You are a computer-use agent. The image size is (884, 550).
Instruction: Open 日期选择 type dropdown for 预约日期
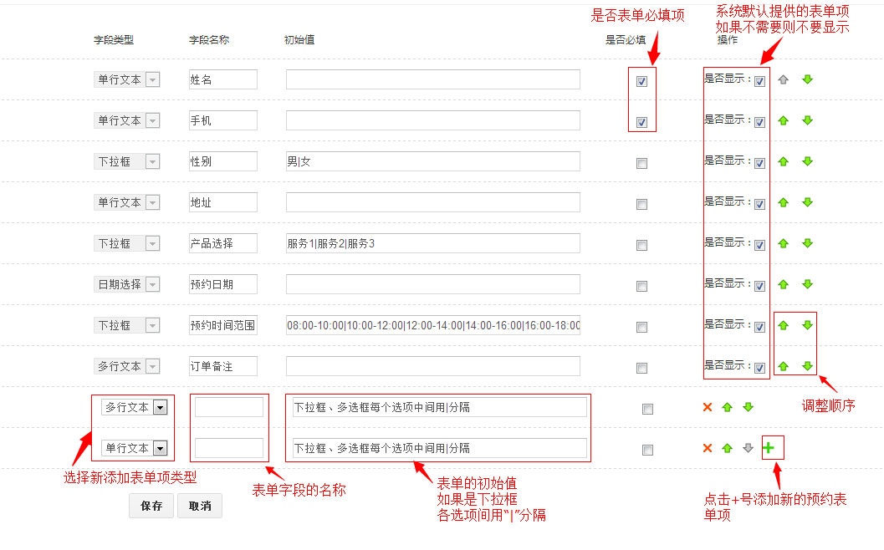pyautogui.click(x=127, y=284)
